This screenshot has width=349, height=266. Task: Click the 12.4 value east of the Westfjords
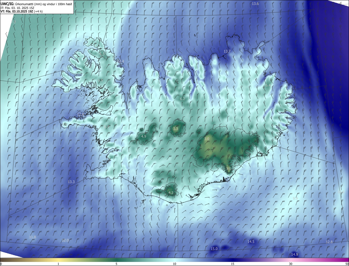(121, 62)
